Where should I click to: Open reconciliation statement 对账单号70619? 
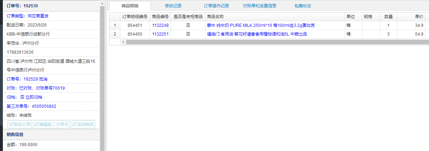(51, 88)
